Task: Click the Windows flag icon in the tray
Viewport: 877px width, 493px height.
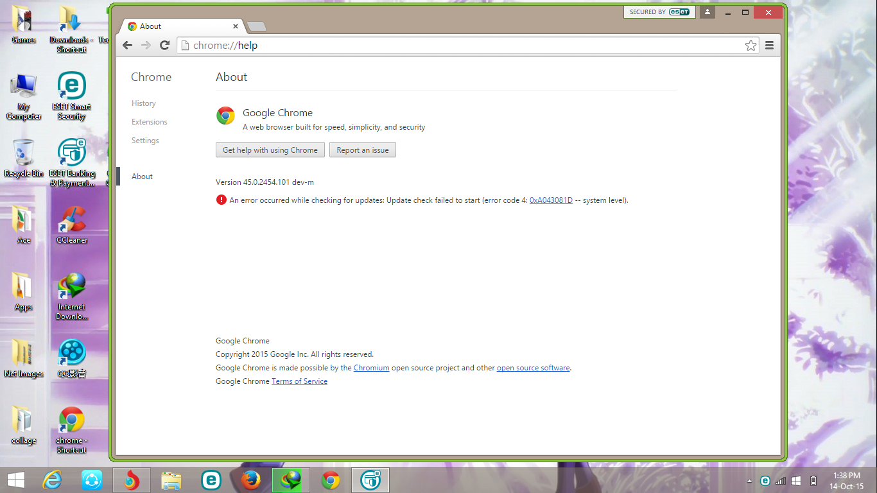Action: (x=796, y=481)
